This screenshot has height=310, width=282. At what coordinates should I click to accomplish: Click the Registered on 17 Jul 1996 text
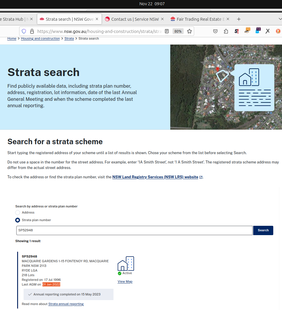41,280
